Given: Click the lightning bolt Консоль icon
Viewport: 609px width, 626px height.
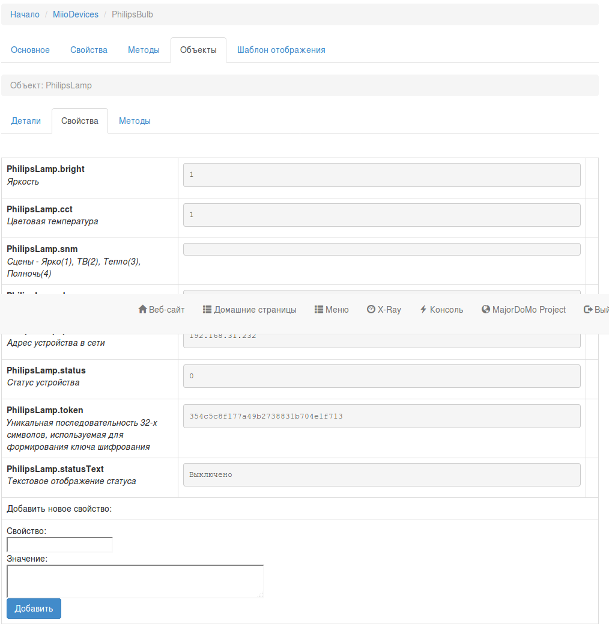Looking at the screenshot, I should tap(423, 310).
